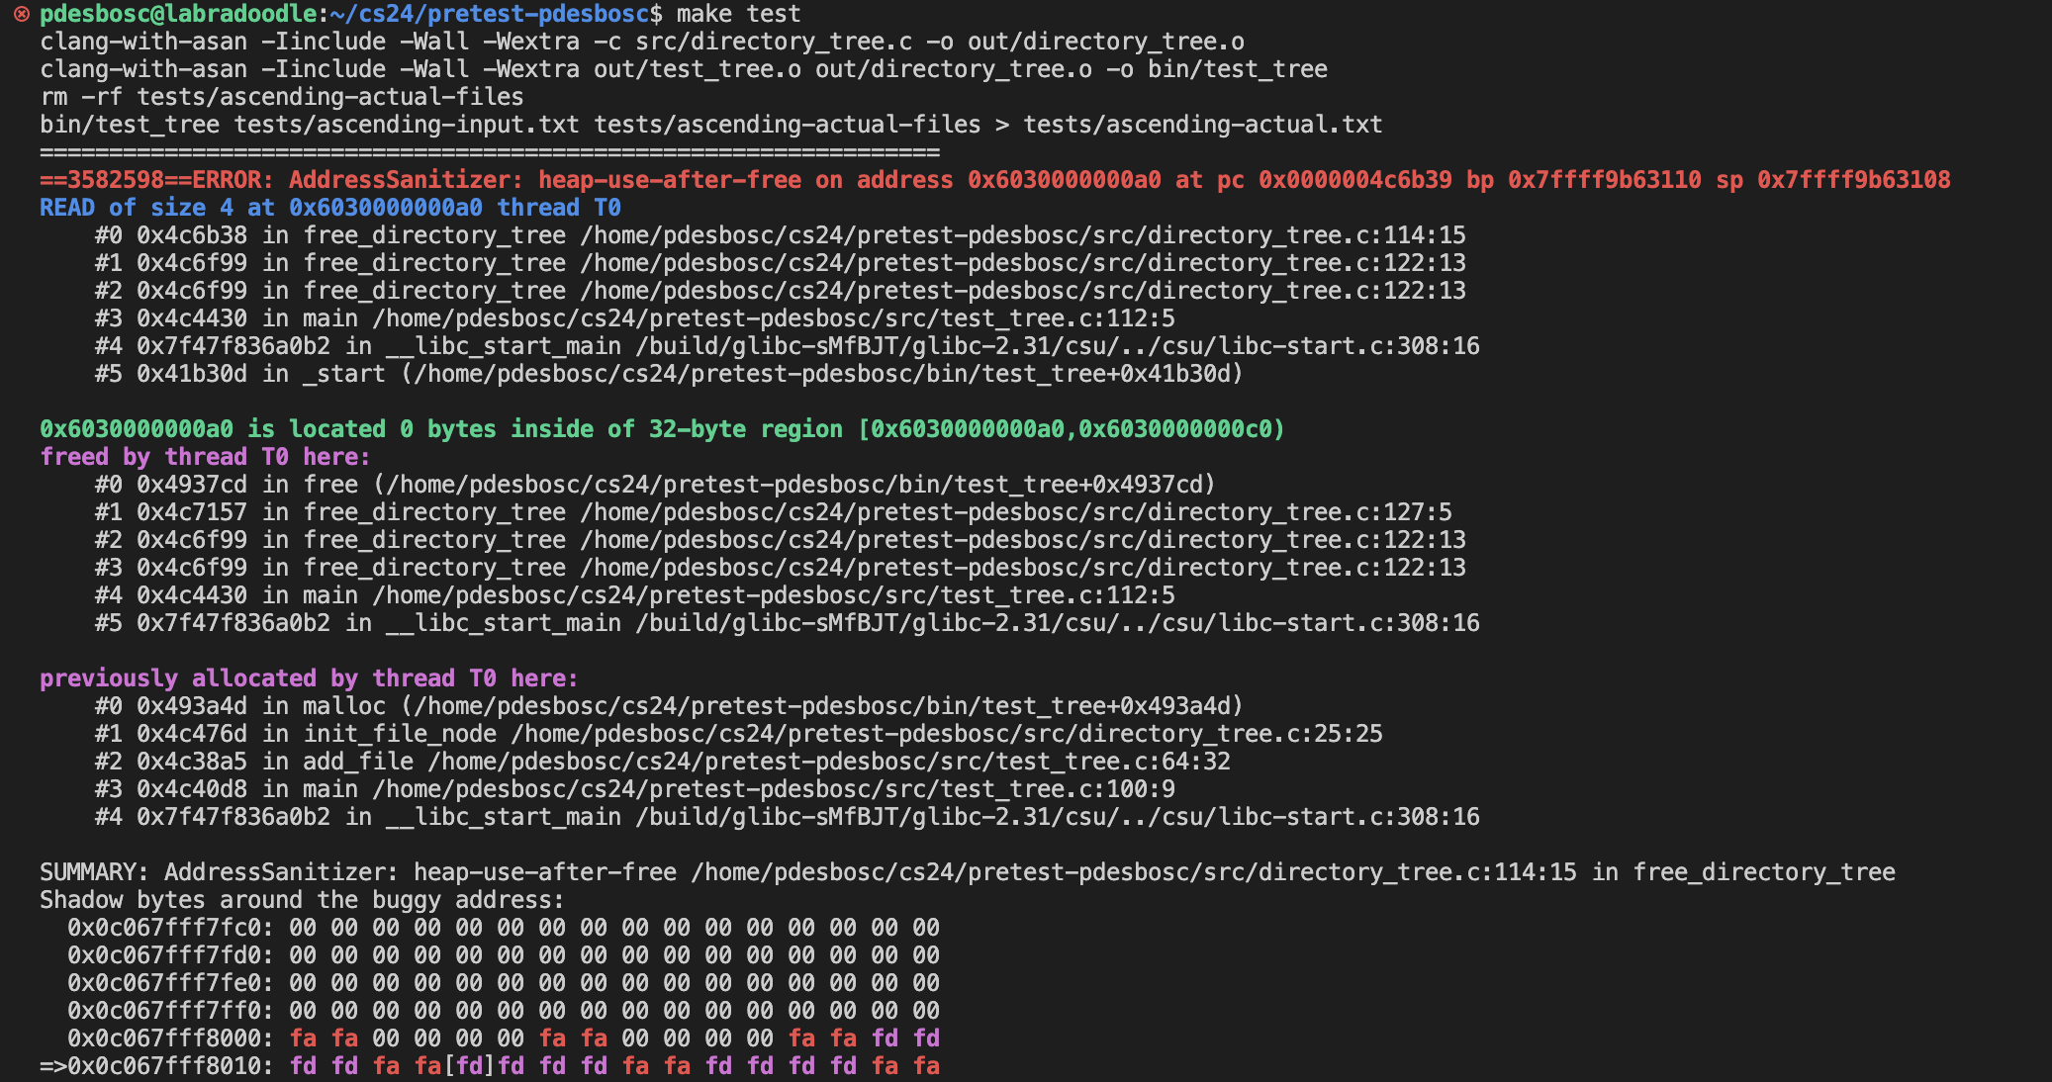Open the tests/ascending-actual.txt output path

click(1202, 125)
